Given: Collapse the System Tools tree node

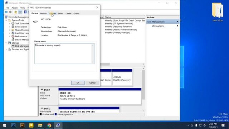Looking at the screenshot, I should (x=6, y=20).
